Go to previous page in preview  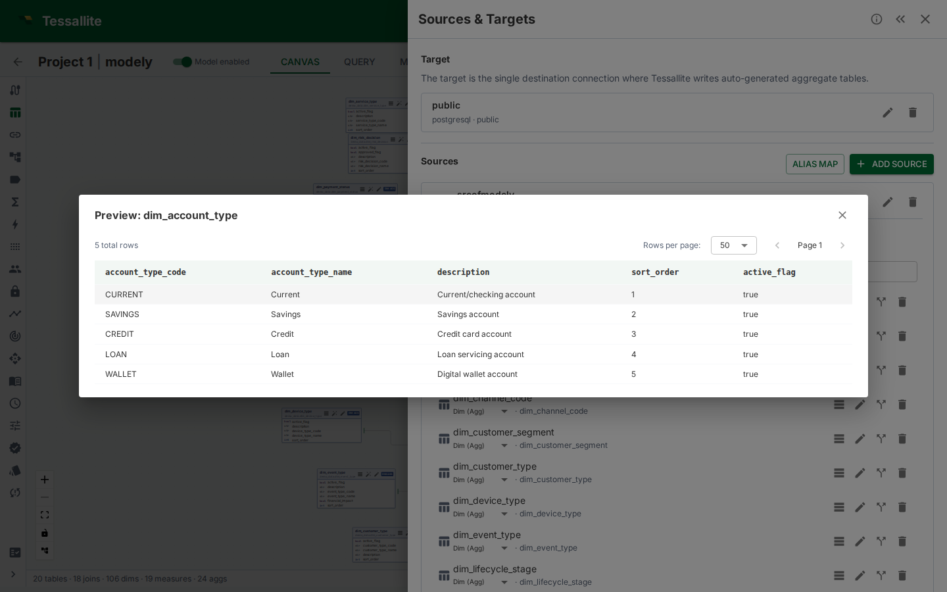[x=777, y=245]
